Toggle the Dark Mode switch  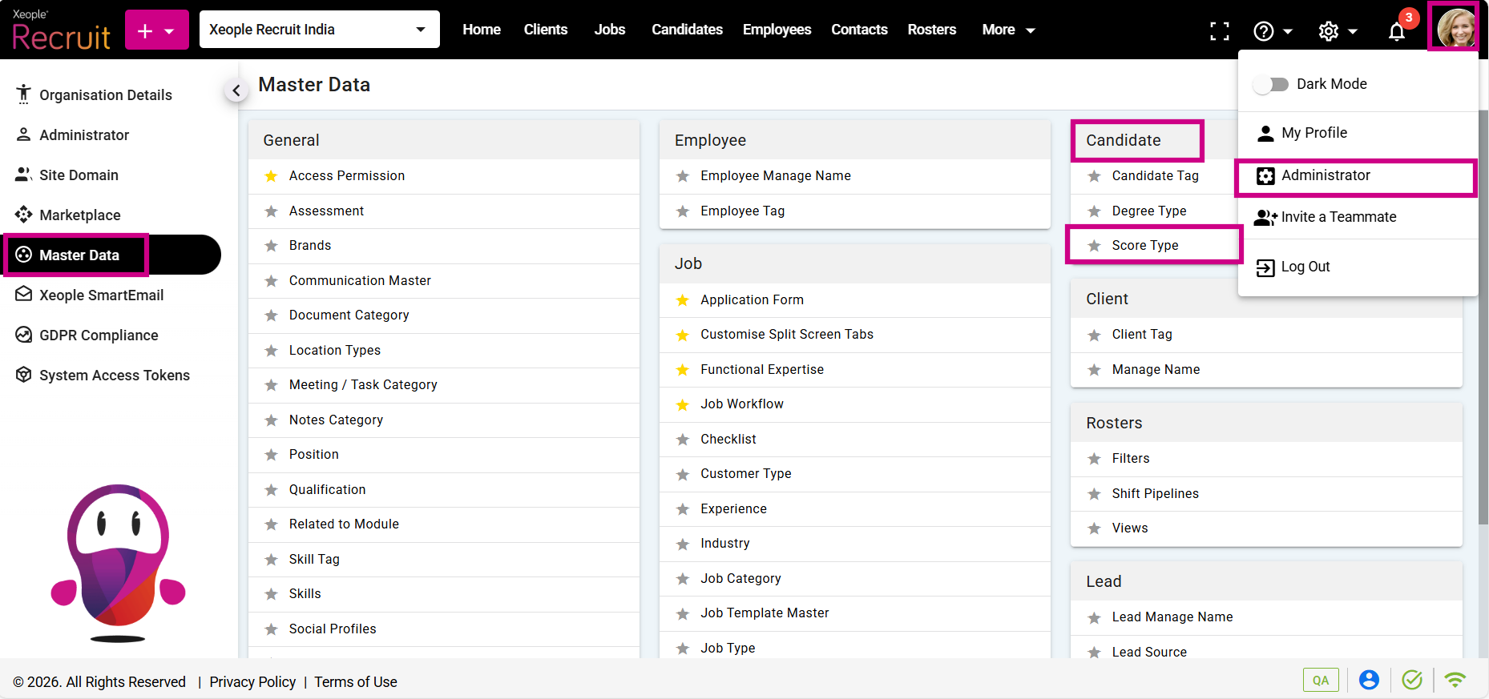[x=1271, y=84]
